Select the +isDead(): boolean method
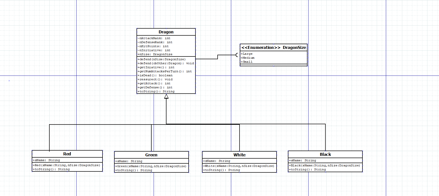Image resolution: width=439 pixels, height=196 pixels. 155,75
